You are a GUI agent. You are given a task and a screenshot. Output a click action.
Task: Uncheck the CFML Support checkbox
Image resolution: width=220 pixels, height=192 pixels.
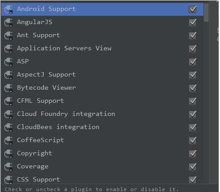click(192, 101)
